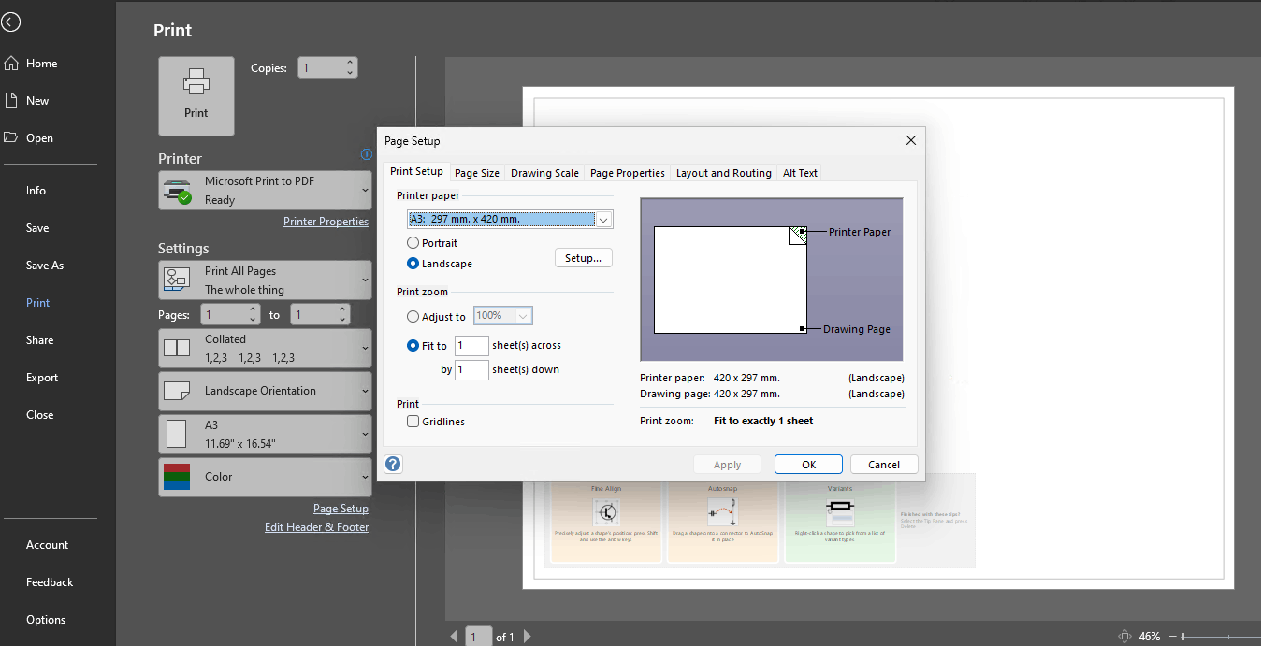Click the A3 paper size icon
The image size is (1261, 646).
click(175, 433)
